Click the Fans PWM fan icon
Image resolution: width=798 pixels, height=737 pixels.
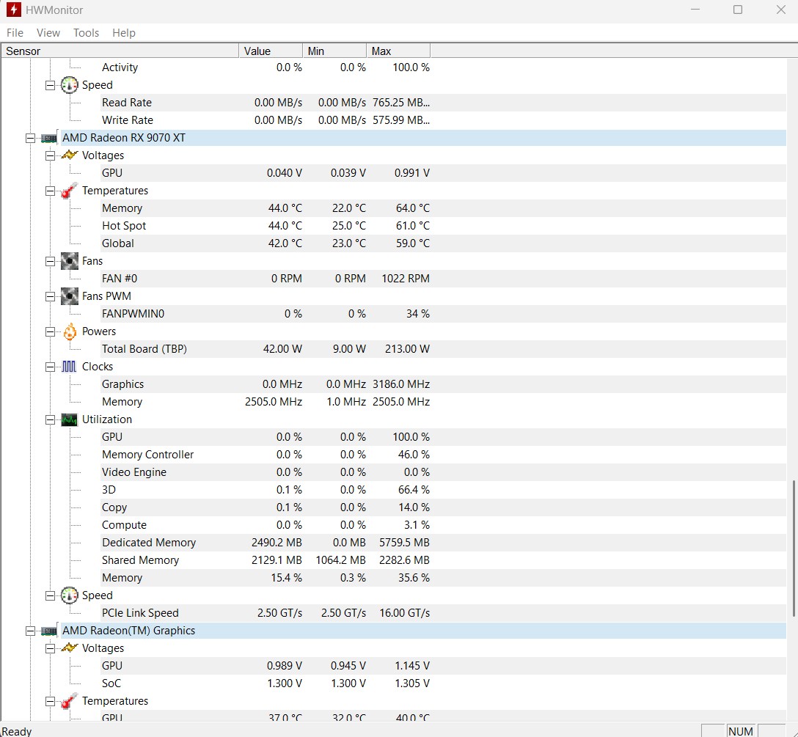[69, 296]
